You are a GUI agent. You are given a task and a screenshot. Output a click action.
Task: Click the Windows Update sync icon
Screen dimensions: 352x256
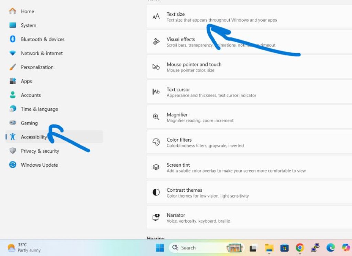(13, 165)
